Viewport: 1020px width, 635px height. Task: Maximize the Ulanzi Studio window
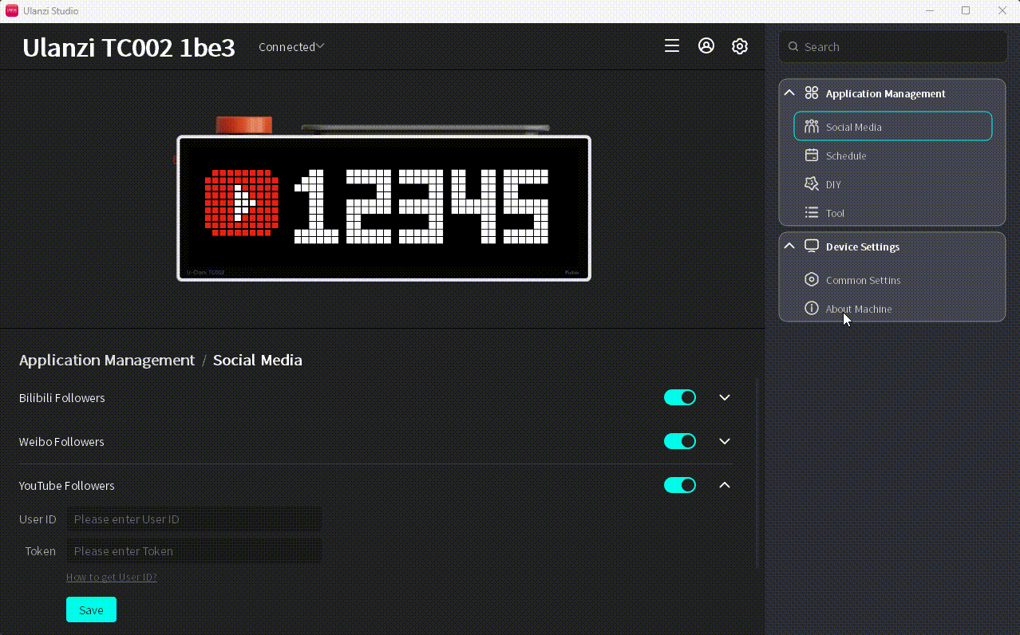966,10
